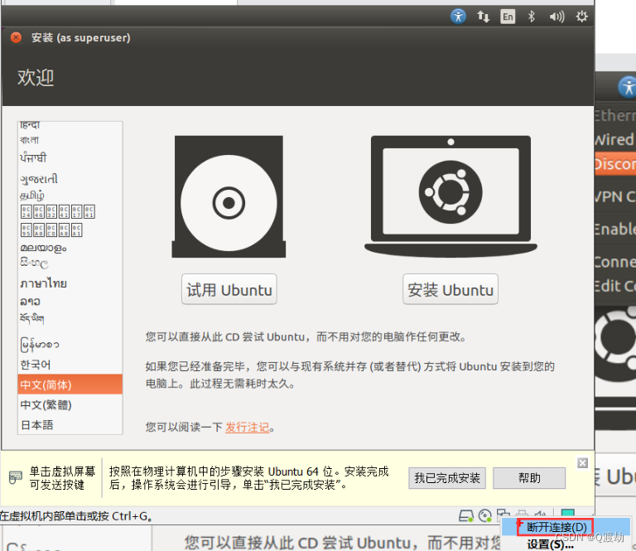Open the sound volume indicator
The width and height of the screenshot is (636, 551).
tap(556, 17)
